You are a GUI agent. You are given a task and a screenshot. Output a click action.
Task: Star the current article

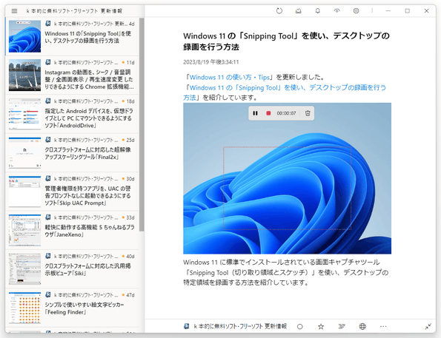321,326
